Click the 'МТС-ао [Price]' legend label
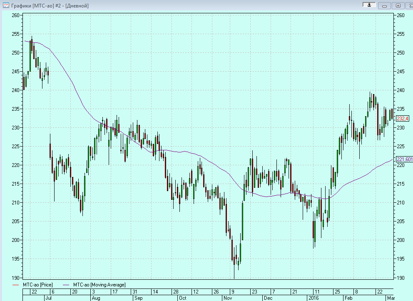This screenshot has width=413, height=301. (x=37, y=285)
